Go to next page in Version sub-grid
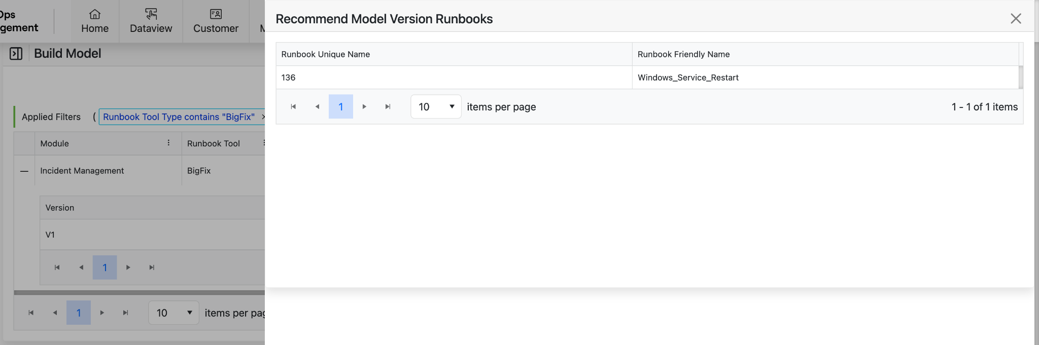 click(x=128, y=267)
